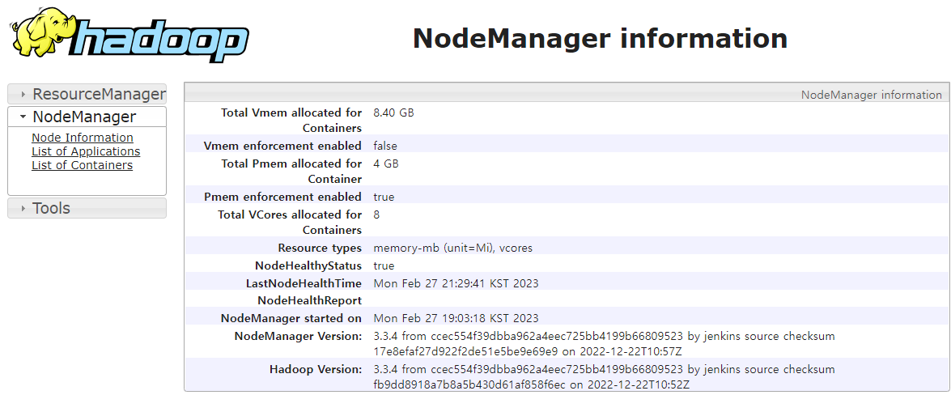Viewport: 951px width, 395px height.
Task: Select the Mon Feb 27 21:29:41 KST 2023 value
Action: tap(456, 283)
